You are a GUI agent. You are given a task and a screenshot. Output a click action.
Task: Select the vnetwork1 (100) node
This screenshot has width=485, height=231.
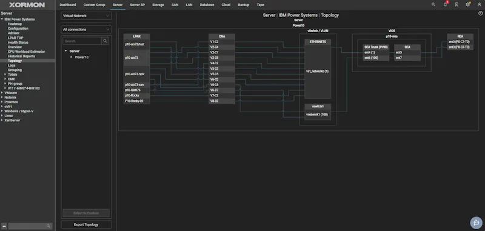[x=318, y=115]
